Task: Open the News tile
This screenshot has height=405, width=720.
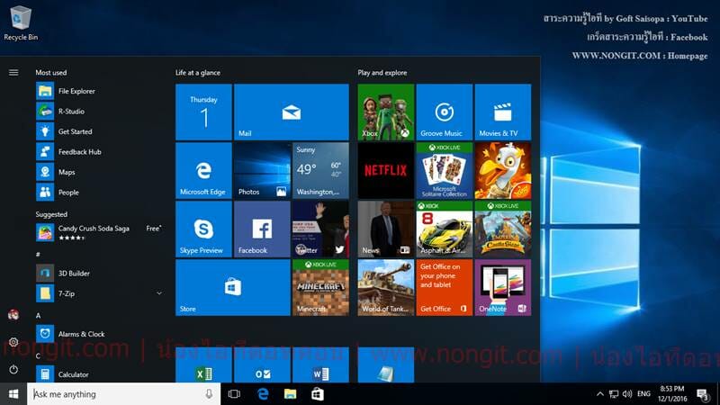Action: pos(386,229)
